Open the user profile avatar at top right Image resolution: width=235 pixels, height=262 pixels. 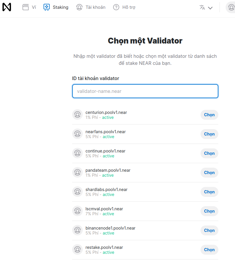(231, 7)
